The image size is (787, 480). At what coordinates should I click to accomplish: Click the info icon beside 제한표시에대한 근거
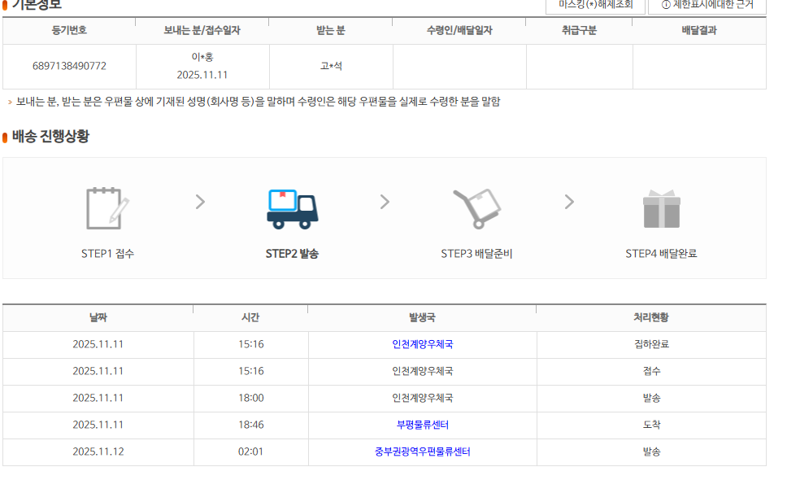[x=666, y=5]
